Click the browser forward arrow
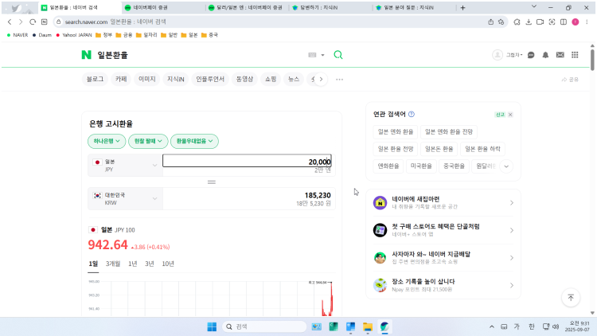This screenshot has height=336, width=597. pos(21,22)
